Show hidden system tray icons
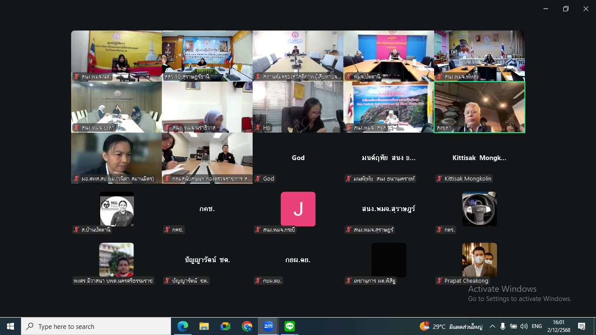The width and height of the screenshot is (596, 335). click(493, 326)
